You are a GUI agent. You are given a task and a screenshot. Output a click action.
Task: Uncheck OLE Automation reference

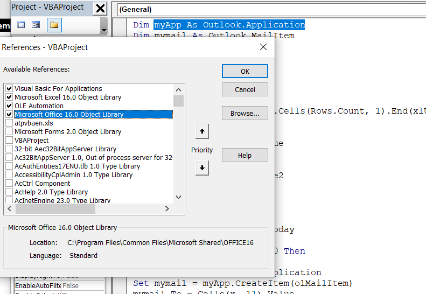click(9, 106)
